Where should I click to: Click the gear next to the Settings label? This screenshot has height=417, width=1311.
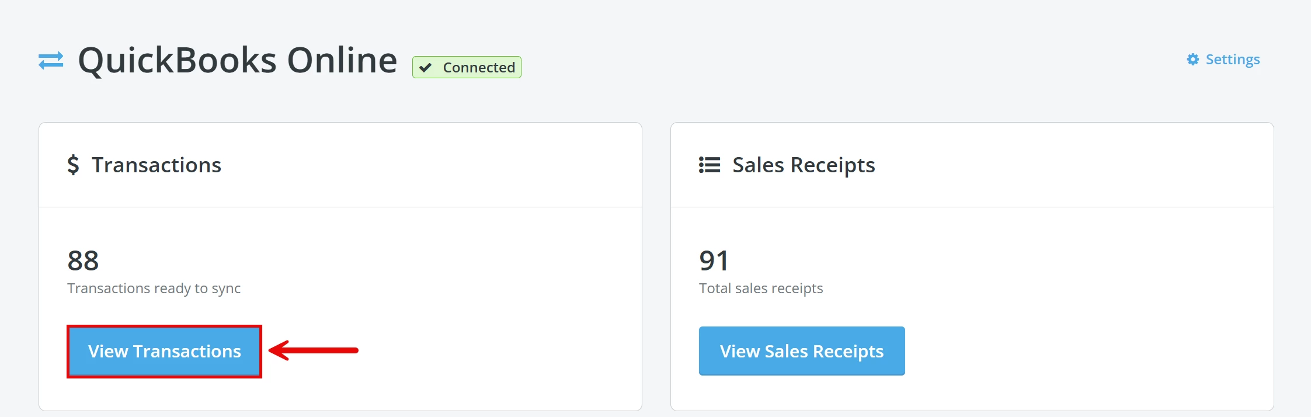click(1193, 59)
